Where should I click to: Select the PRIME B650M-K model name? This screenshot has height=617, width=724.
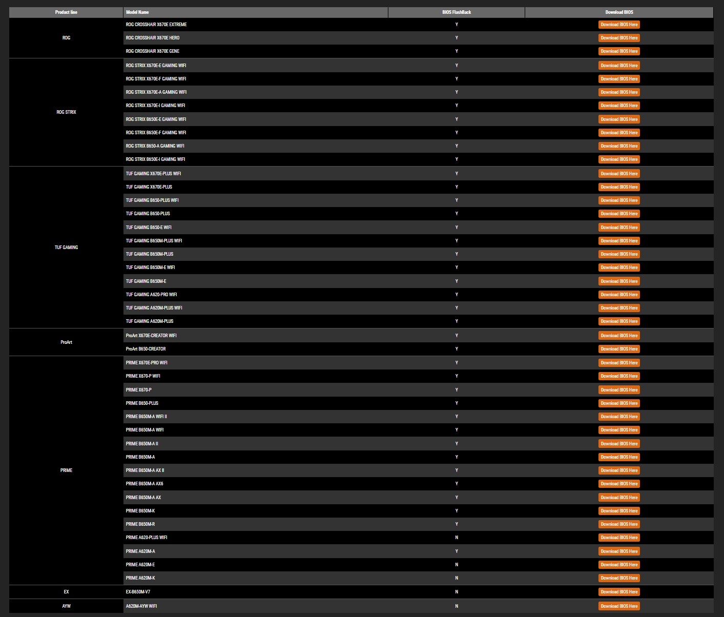coord(140,511)
